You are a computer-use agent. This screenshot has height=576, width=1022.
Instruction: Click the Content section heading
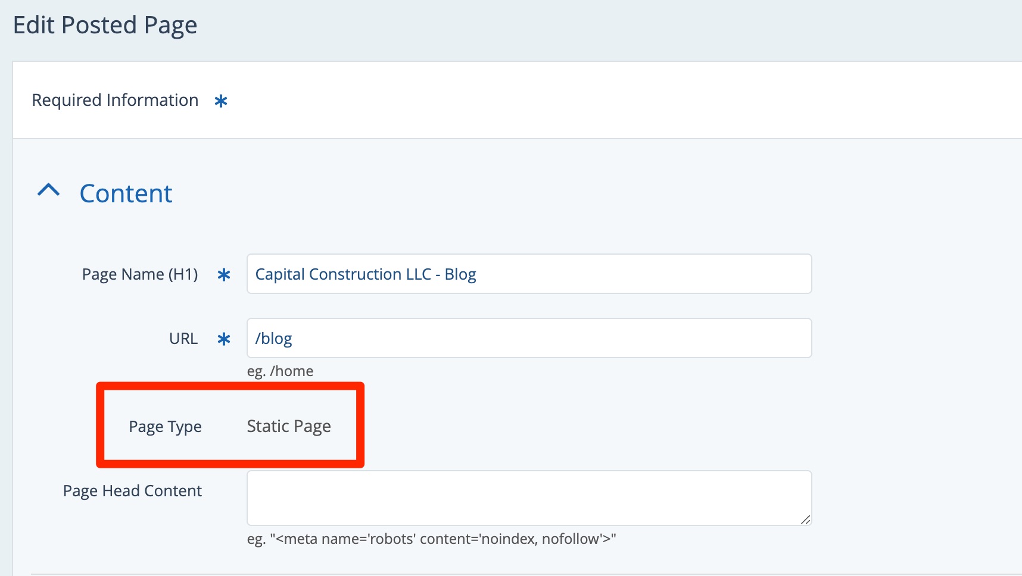coord(126,194)
